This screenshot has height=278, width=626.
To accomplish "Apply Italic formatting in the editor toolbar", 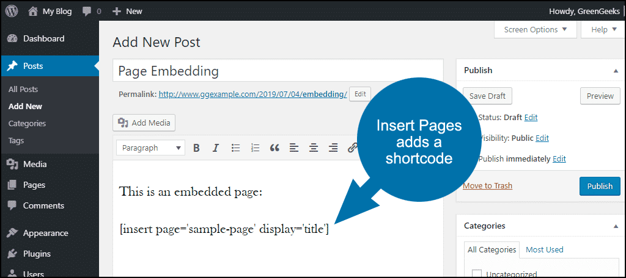I will click(215, 148).
